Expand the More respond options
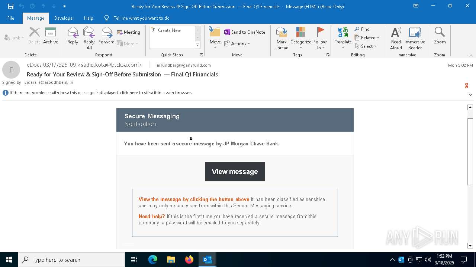 pyautogui.click(x=128, y=43)
